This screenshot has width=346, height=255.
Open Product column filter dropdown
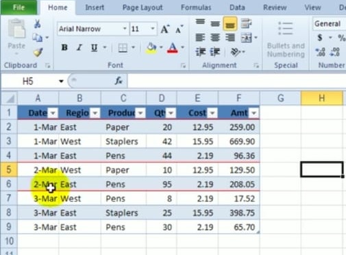tap(140, 113)
